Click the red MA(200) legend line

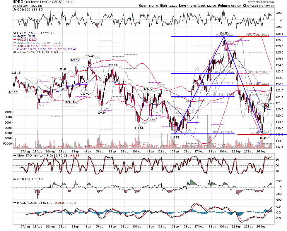[x=15, y=40]
